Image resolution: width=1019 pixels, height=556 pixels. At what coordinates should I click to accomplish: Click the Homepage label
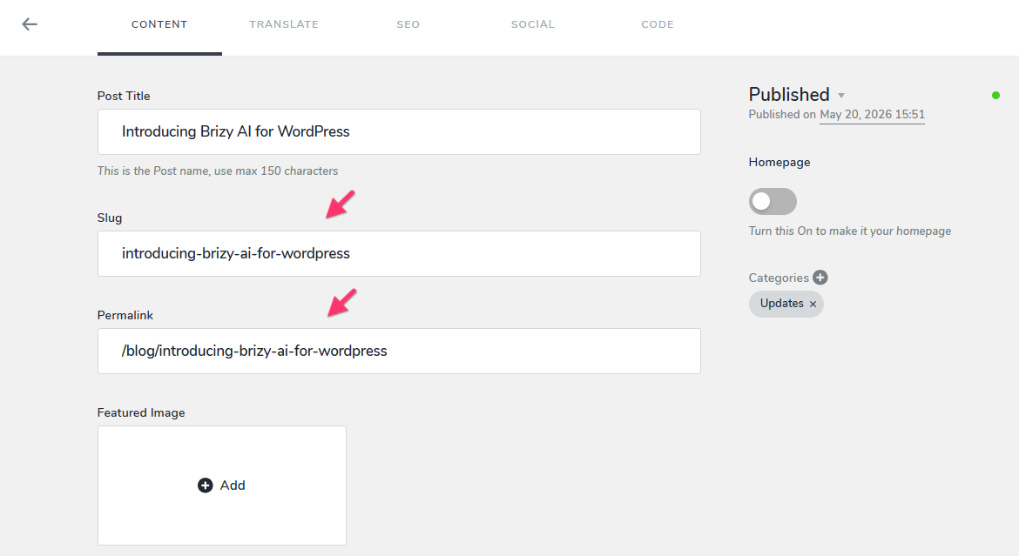point(779,163)
